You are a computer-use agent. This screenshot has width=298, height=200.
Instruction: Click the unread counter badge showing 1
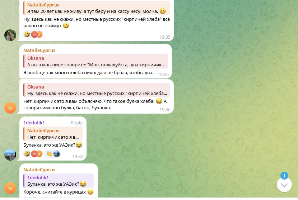click(x=284, y=176)
